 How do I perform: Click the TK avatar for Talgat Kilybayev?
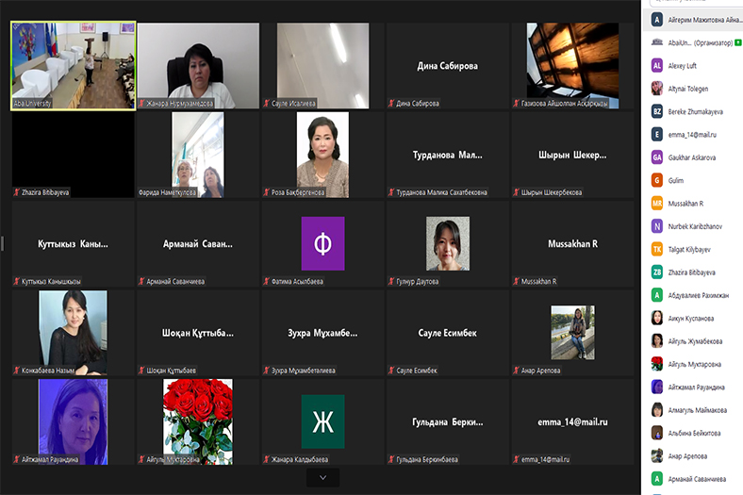656,249
